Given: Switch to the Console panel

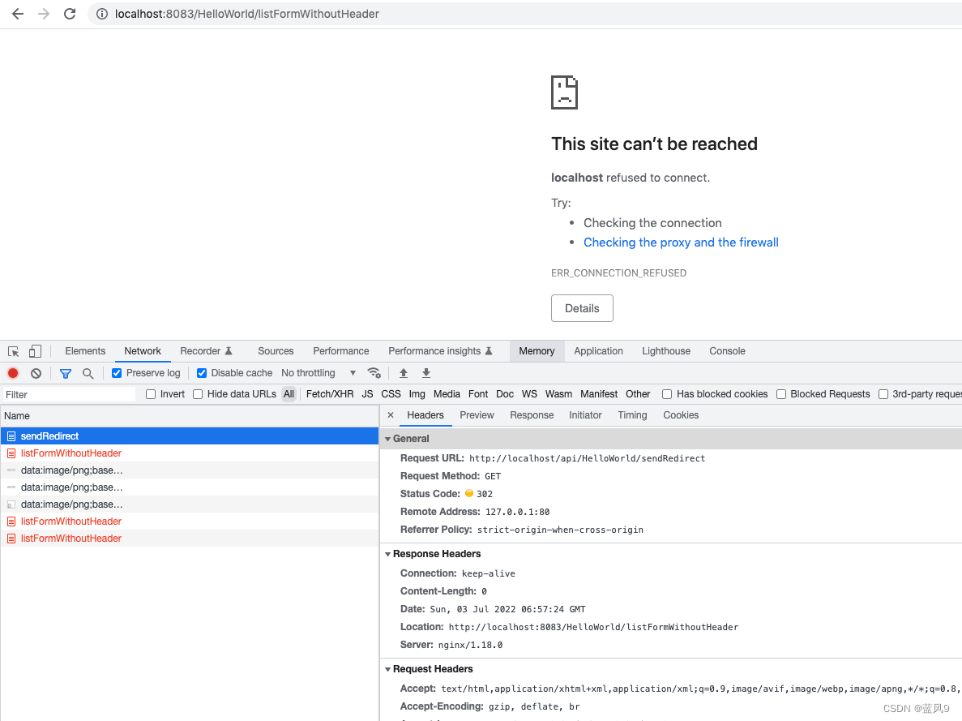Looking at the screenshot, I should [x=726, y=350].
